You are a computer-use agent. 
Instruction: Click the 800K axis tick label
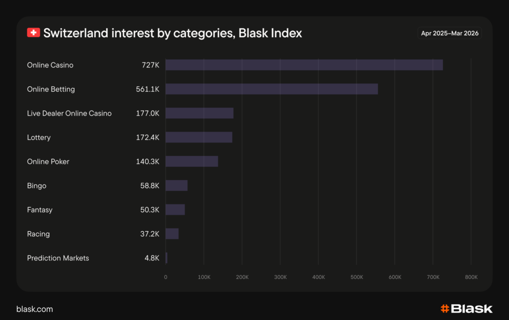[x=471, y=277]
